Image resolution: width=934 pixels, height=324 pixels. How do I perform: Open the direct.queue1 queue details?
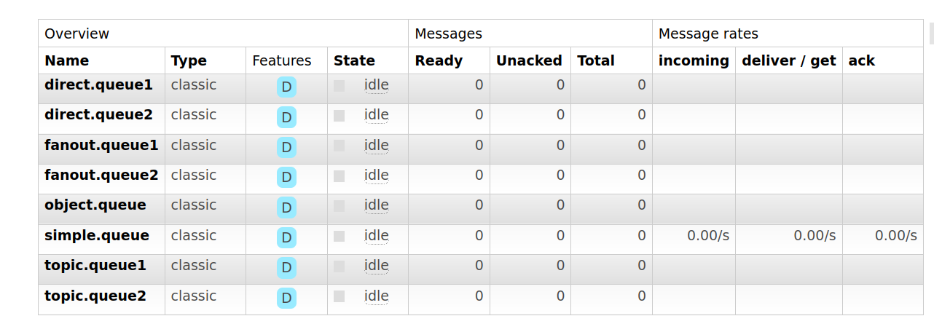pyautogui.click(x=98, y=84)
